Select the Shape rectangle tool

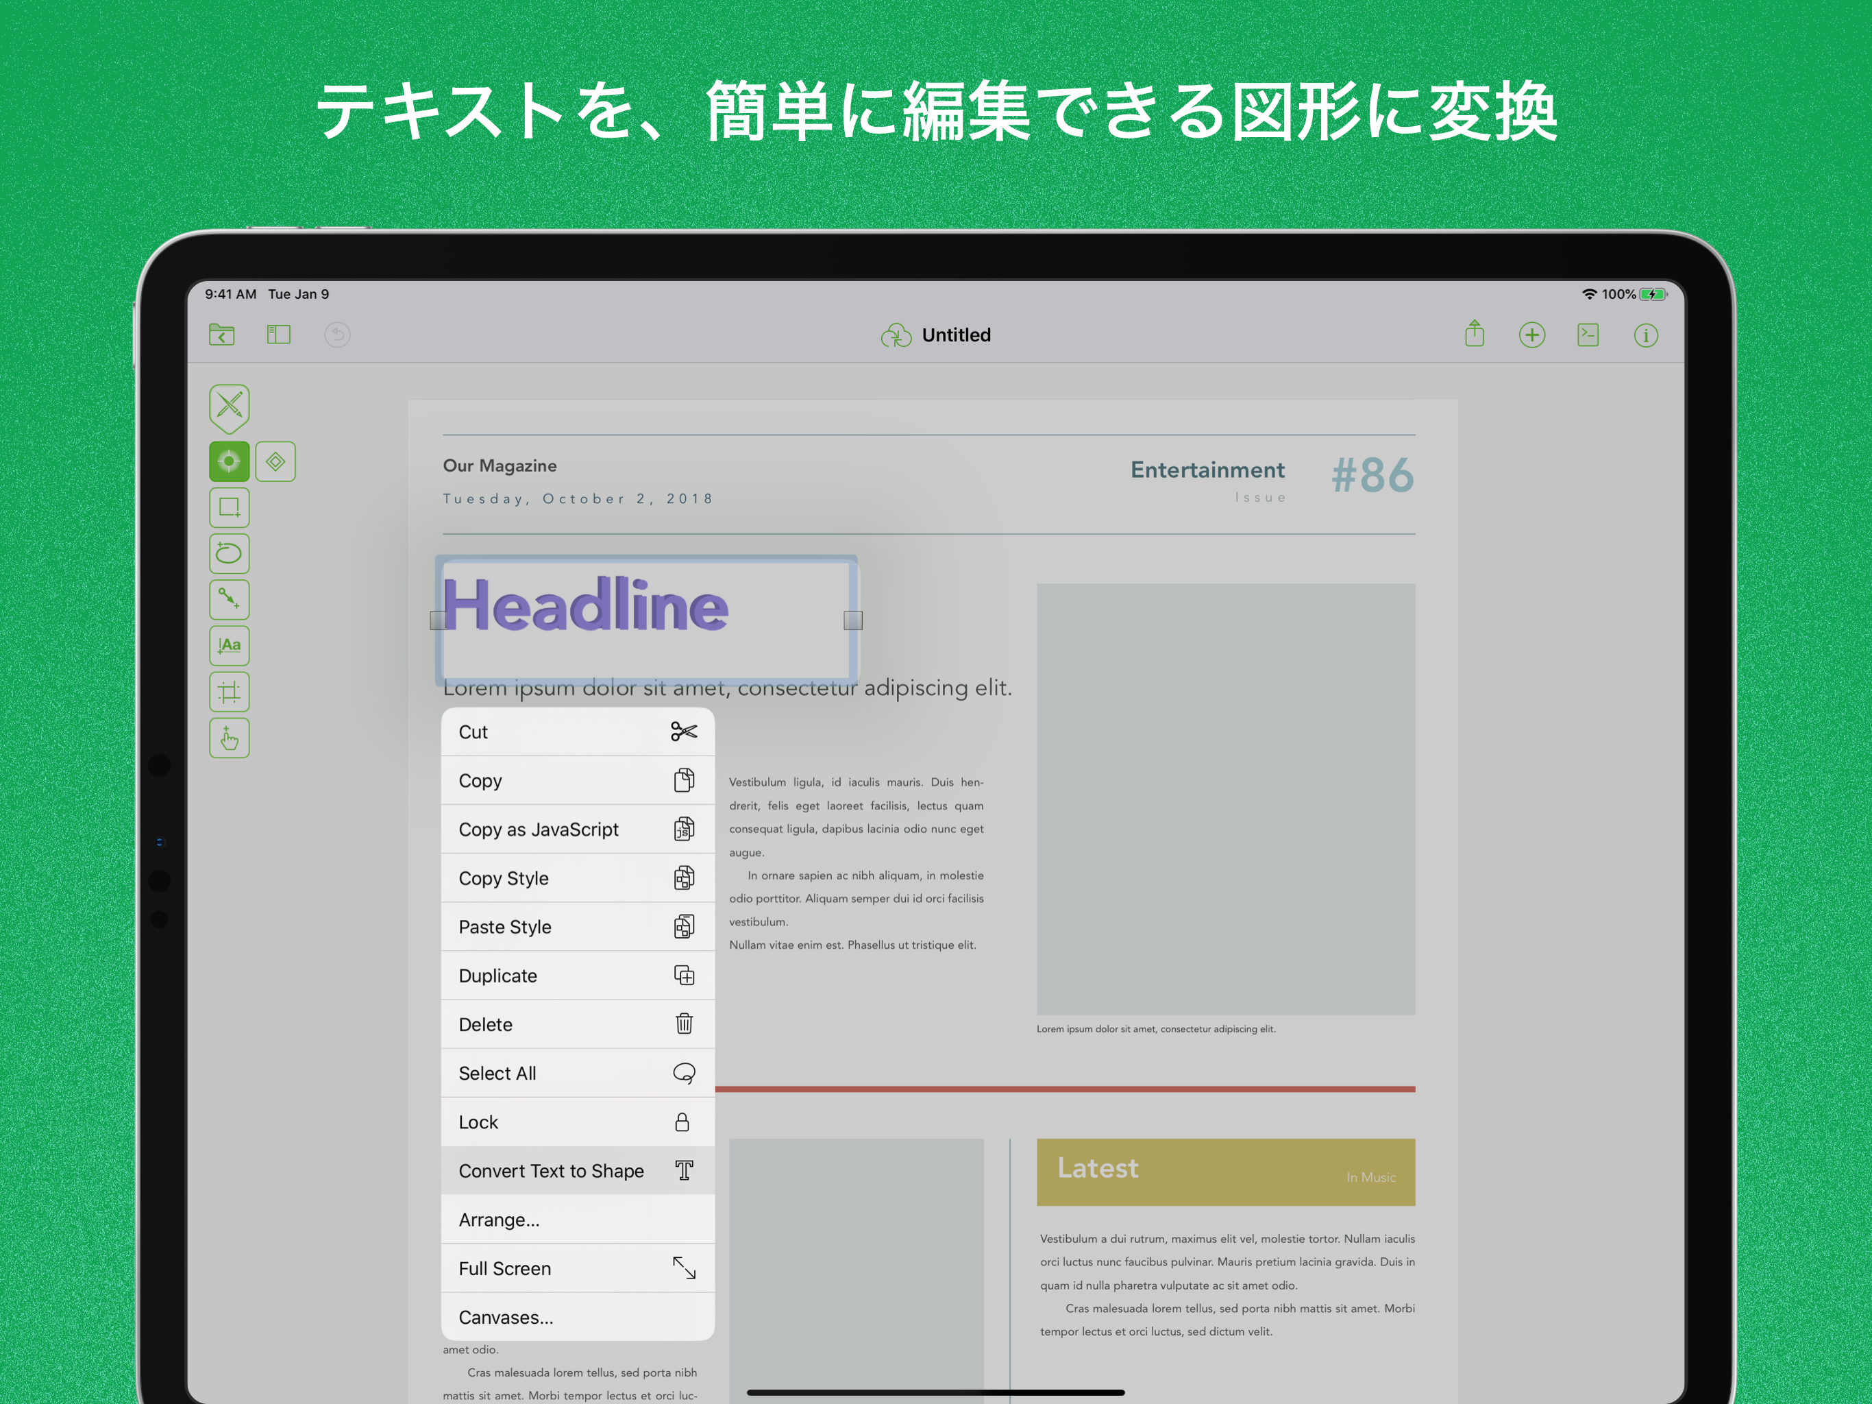pos(230,507)
